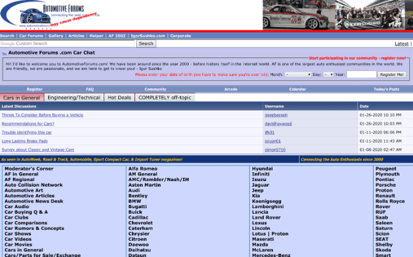The width and height of the screenshot is (413, 257).
Task: Focus the Google Custom Search box
Action: (x=68, y=44)
